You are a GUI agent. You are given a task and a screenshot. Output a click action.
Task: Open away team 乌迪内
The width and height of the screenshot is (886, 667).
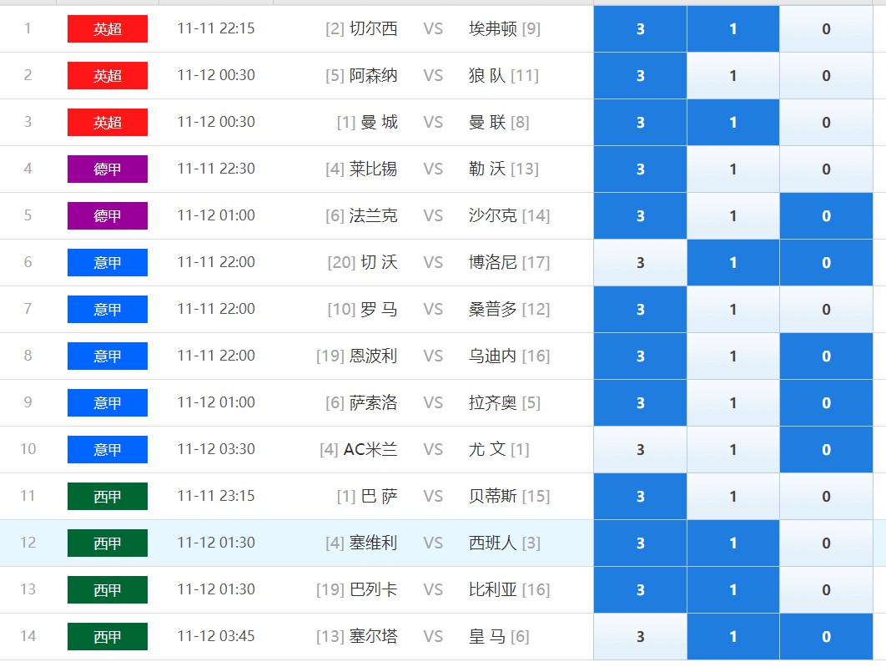[x=493, y=356]
